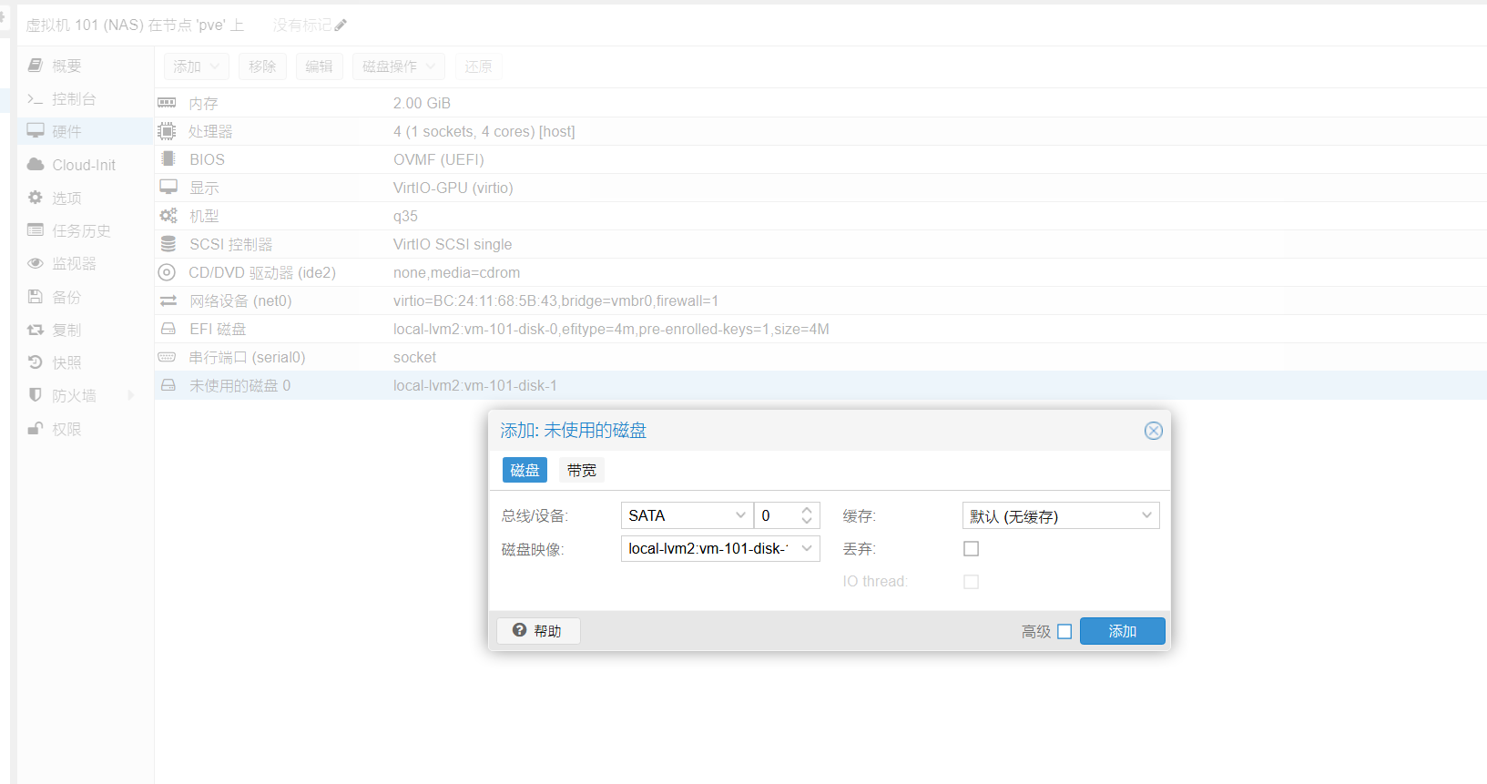The height and width of the screenshot is (784, 1487).
Task: Expand the Cache (缓存) dropdown
Action: tap(1146, 515)
